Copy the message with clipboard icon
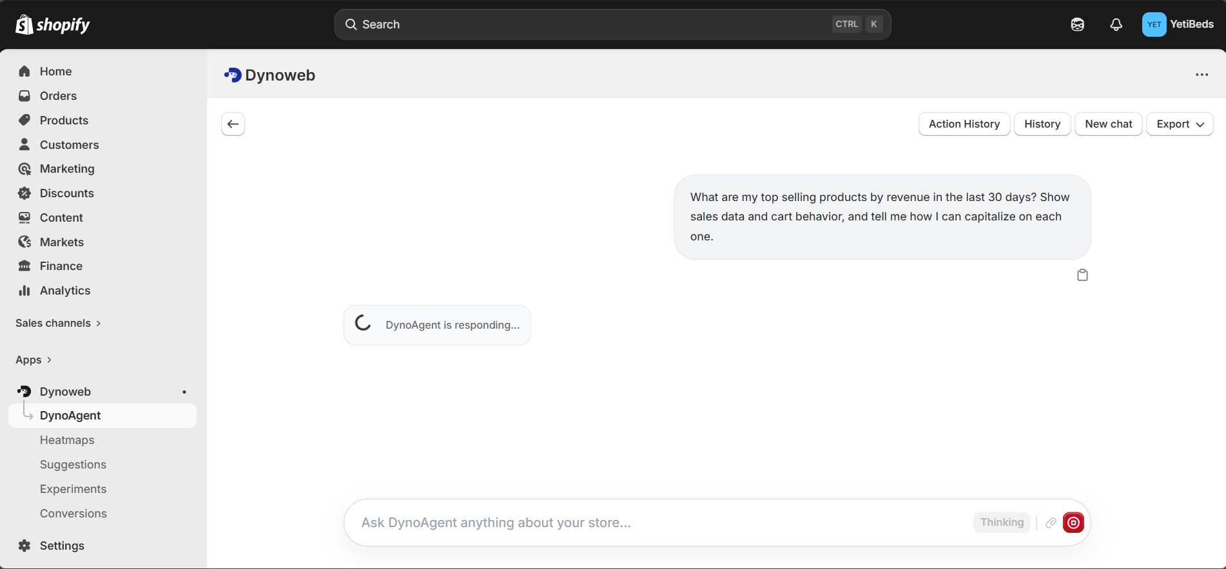Screen dimensions: 1226x569 [x=1082, y=275]
